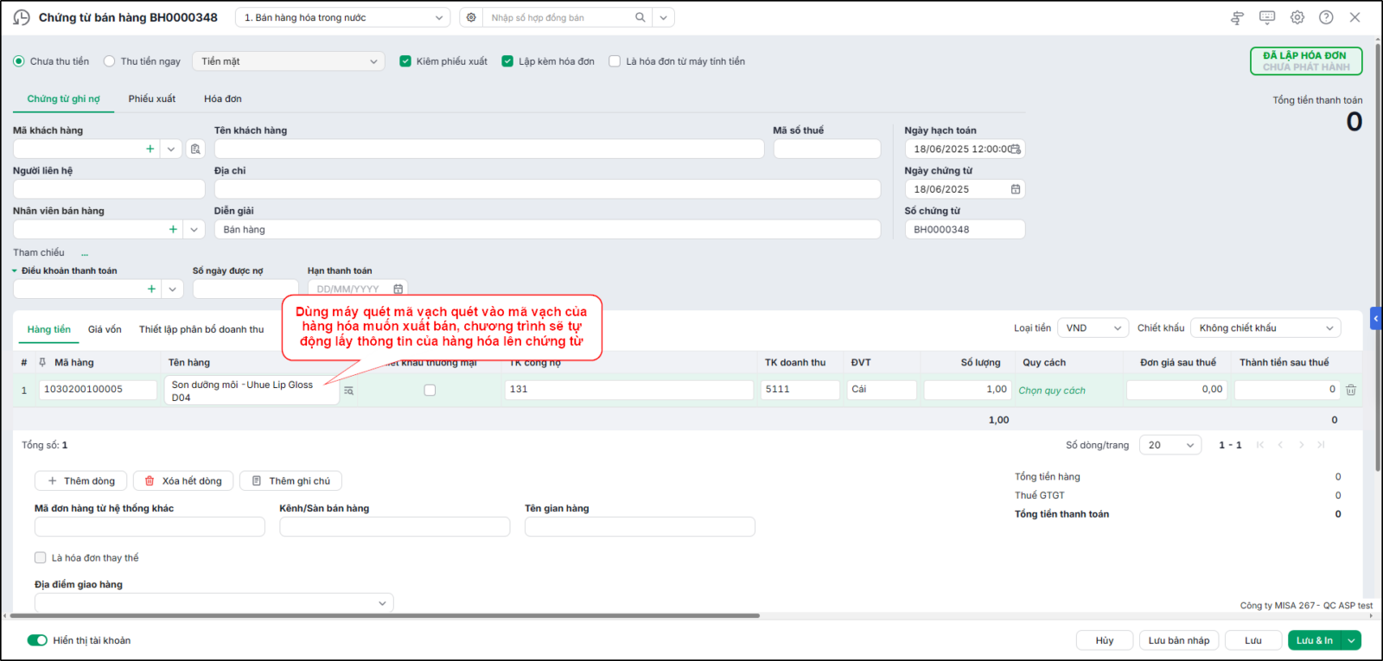
Task: Click the Thêm ghi chú button
Action: click(x=290, y=480)
